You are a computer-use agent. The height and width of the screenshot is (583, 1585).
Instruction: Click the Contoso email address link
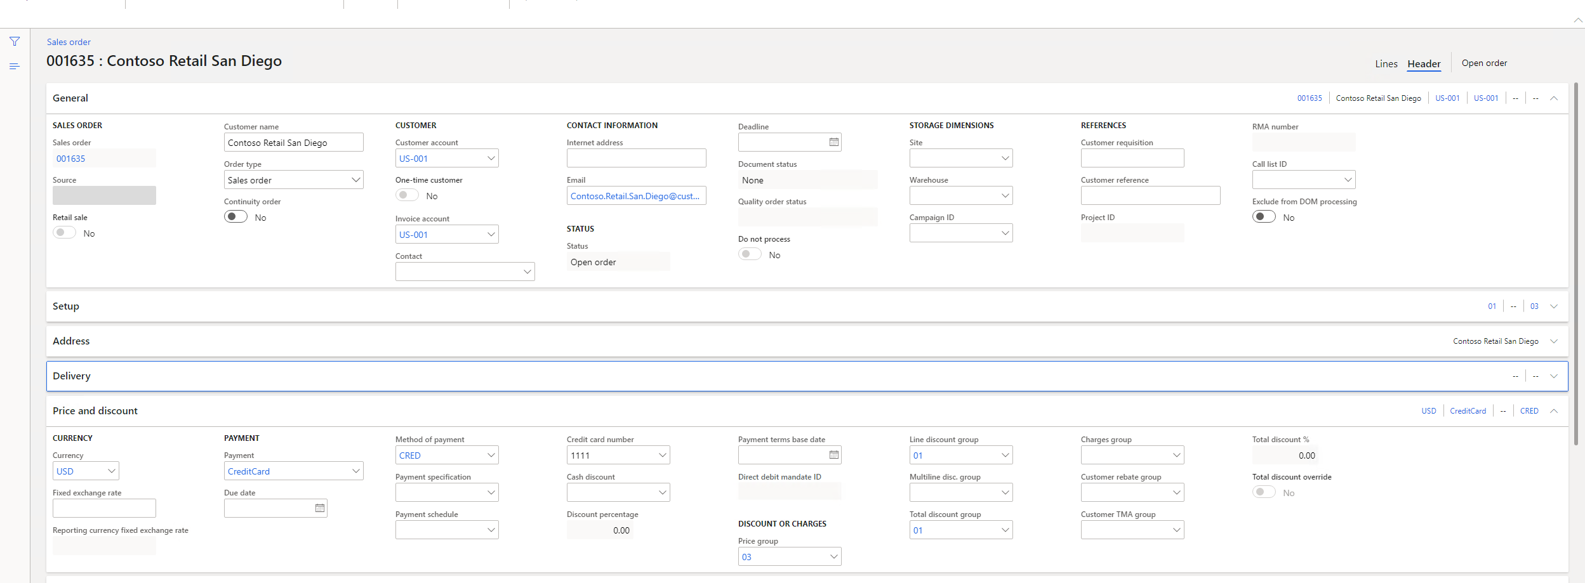click(x=636, y=196)
